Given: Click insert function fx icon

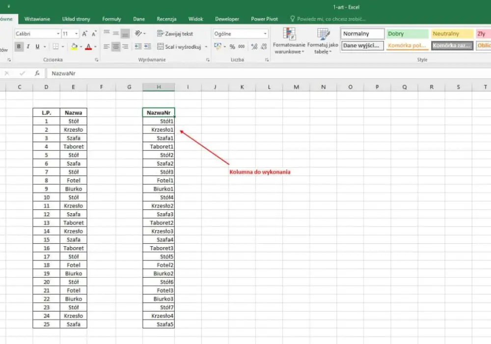Looking at the screenshot, I should [37, 73].
